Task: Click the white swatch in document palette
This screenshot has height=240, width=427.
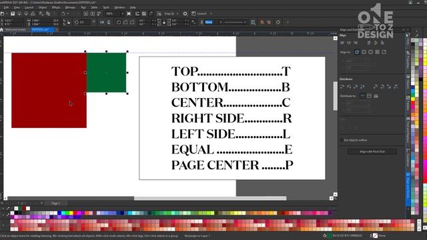Action: tap(28, 209)
